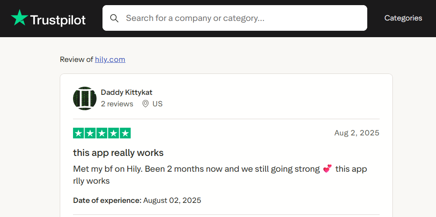Click the fourth green rating star
The height and width of the screenshot is (217, 436).
tap(114, 133)
